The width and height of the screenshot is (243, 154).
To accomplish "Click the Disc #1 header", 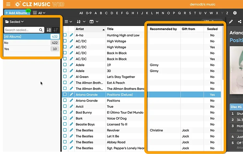I will 236,107.
